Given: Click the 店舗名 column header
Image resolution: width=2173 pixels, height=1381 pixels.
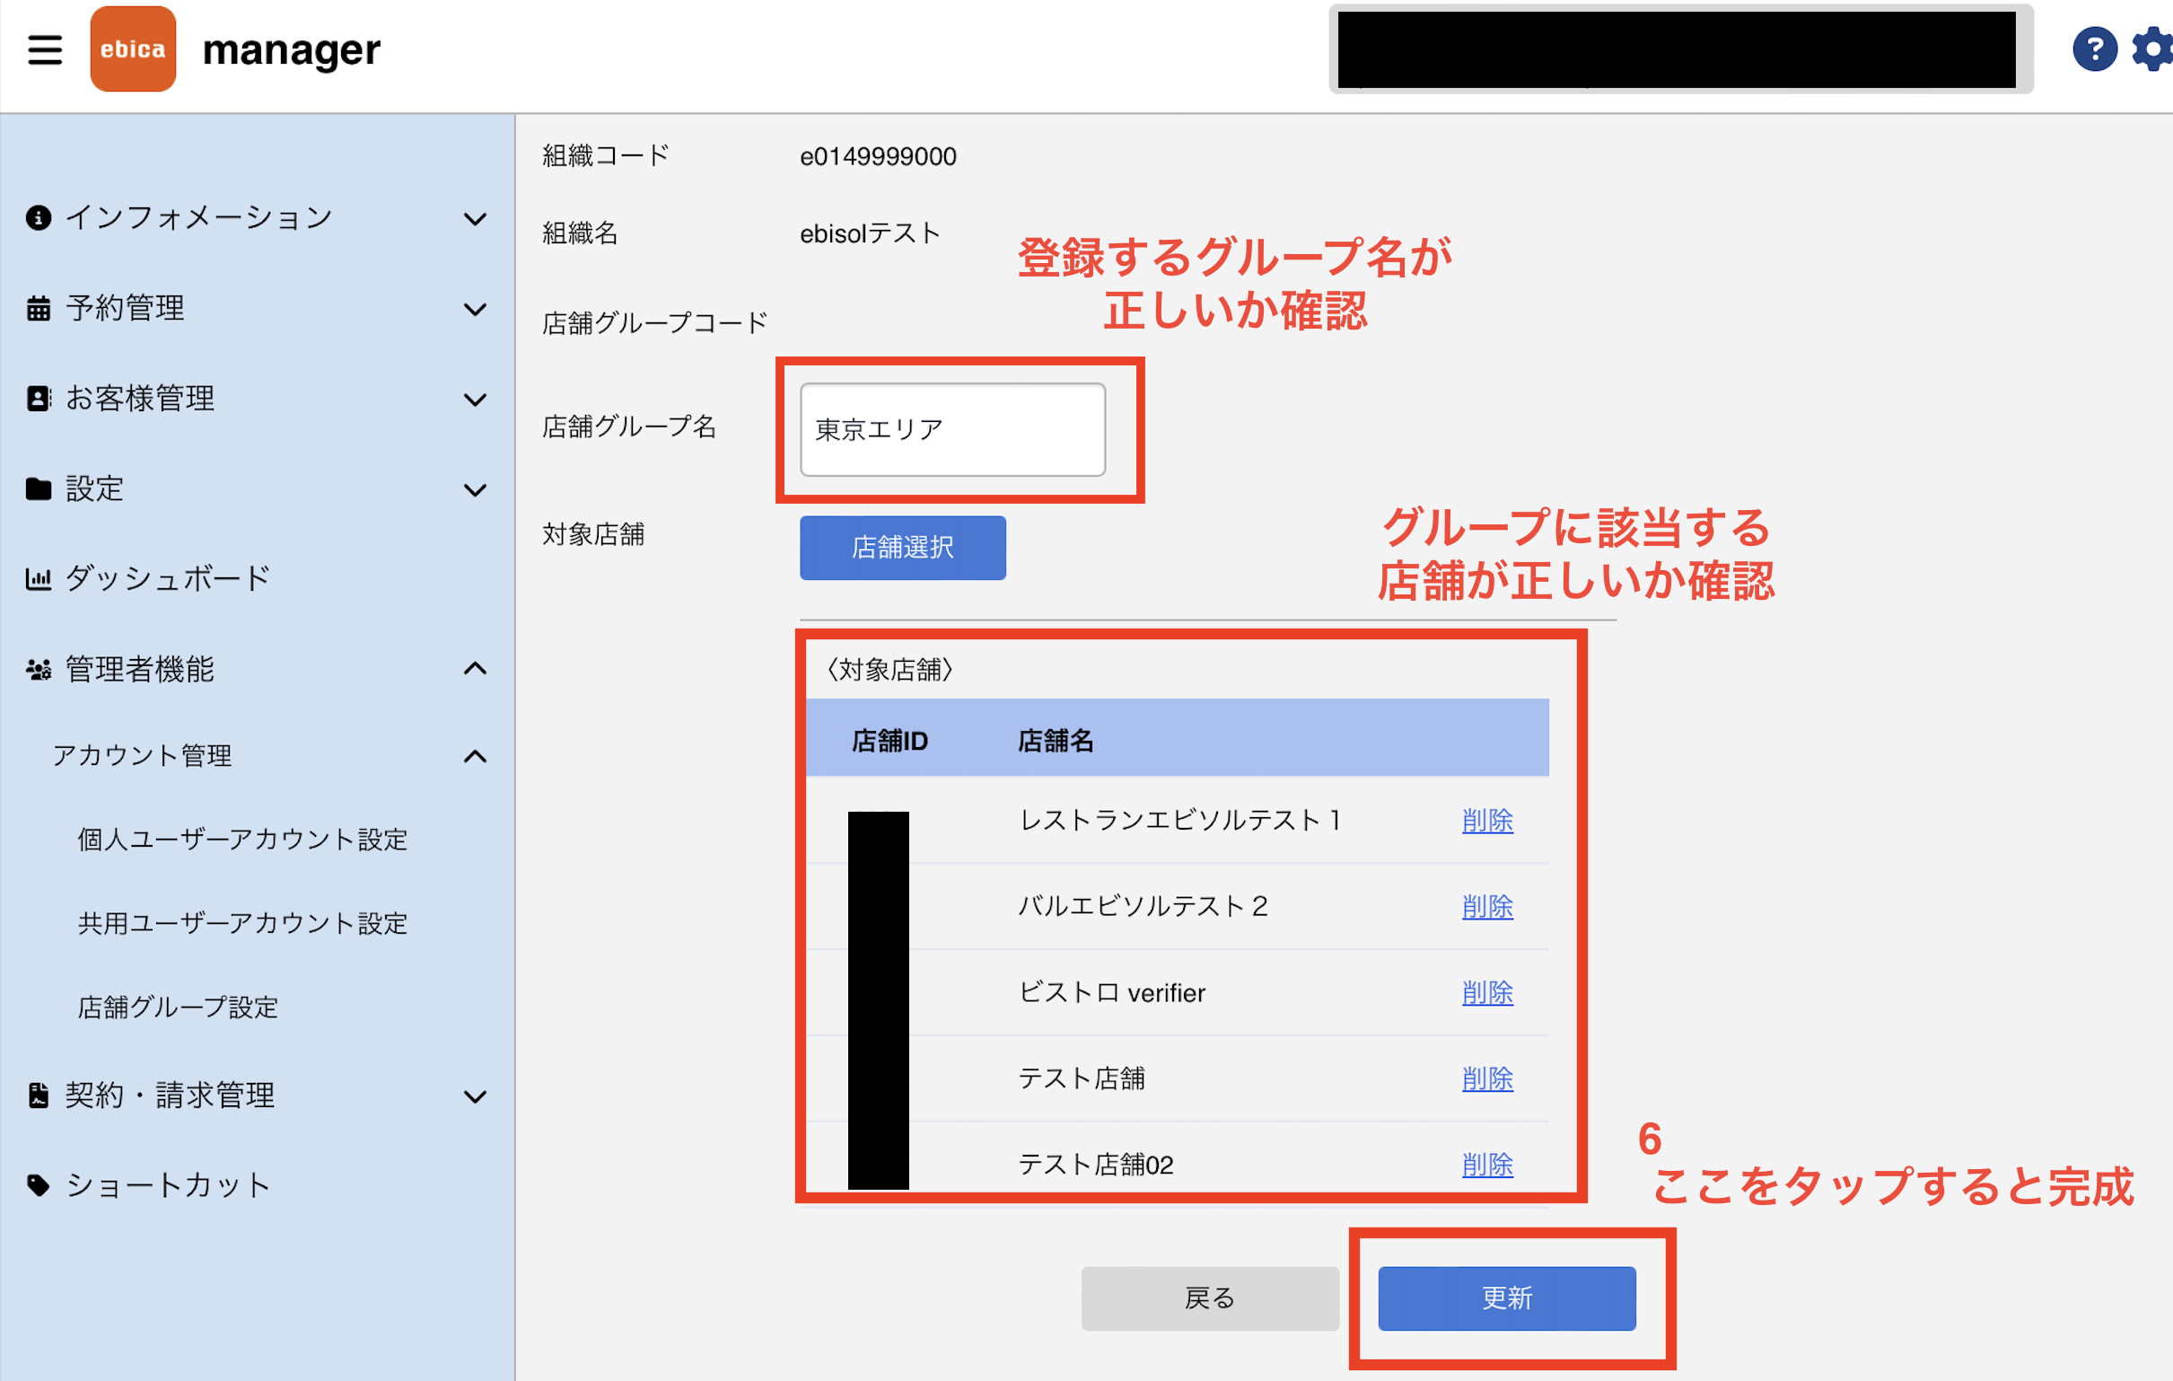Looking at the screenshot, I should [1055, 741].
